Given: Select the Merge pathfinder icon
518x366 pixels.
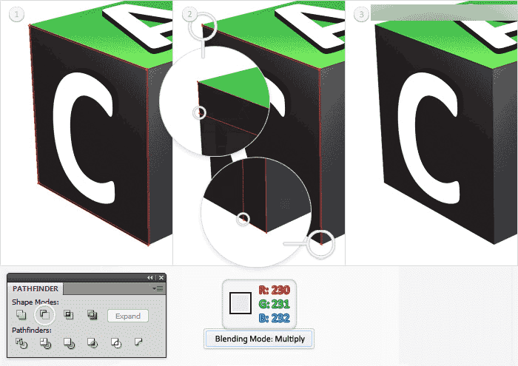Looking at the screenshot, I should coord(69,343).
